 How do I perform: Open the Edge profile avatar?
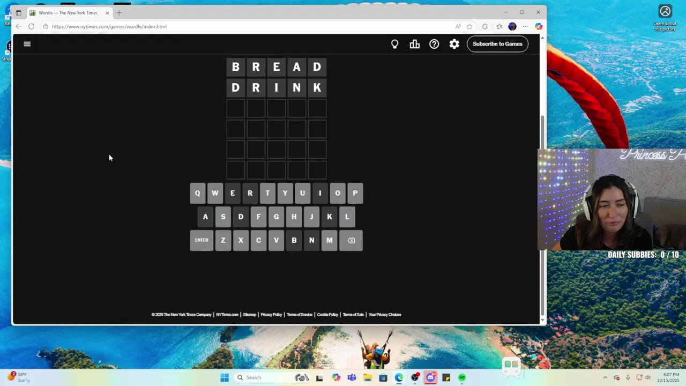click(x=512, y=26)
